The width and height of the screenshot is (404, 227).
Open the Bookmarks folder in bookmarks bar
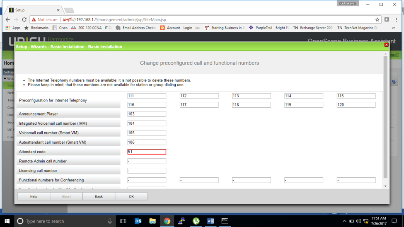(36, 28)
